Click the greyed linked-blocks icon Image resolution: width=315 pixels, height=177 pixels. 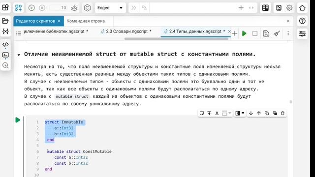[144, 8]
